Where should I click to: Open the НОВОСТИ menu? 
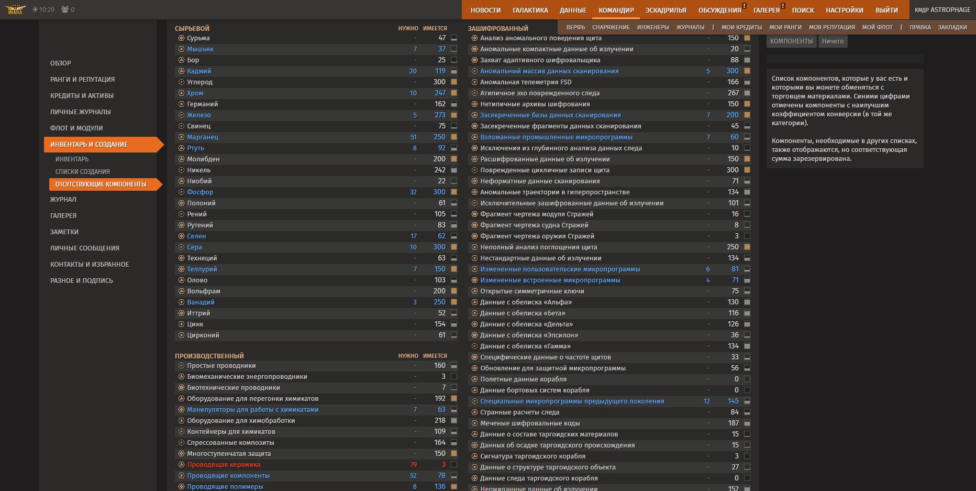pyautogui.click(x=485, y=10)
